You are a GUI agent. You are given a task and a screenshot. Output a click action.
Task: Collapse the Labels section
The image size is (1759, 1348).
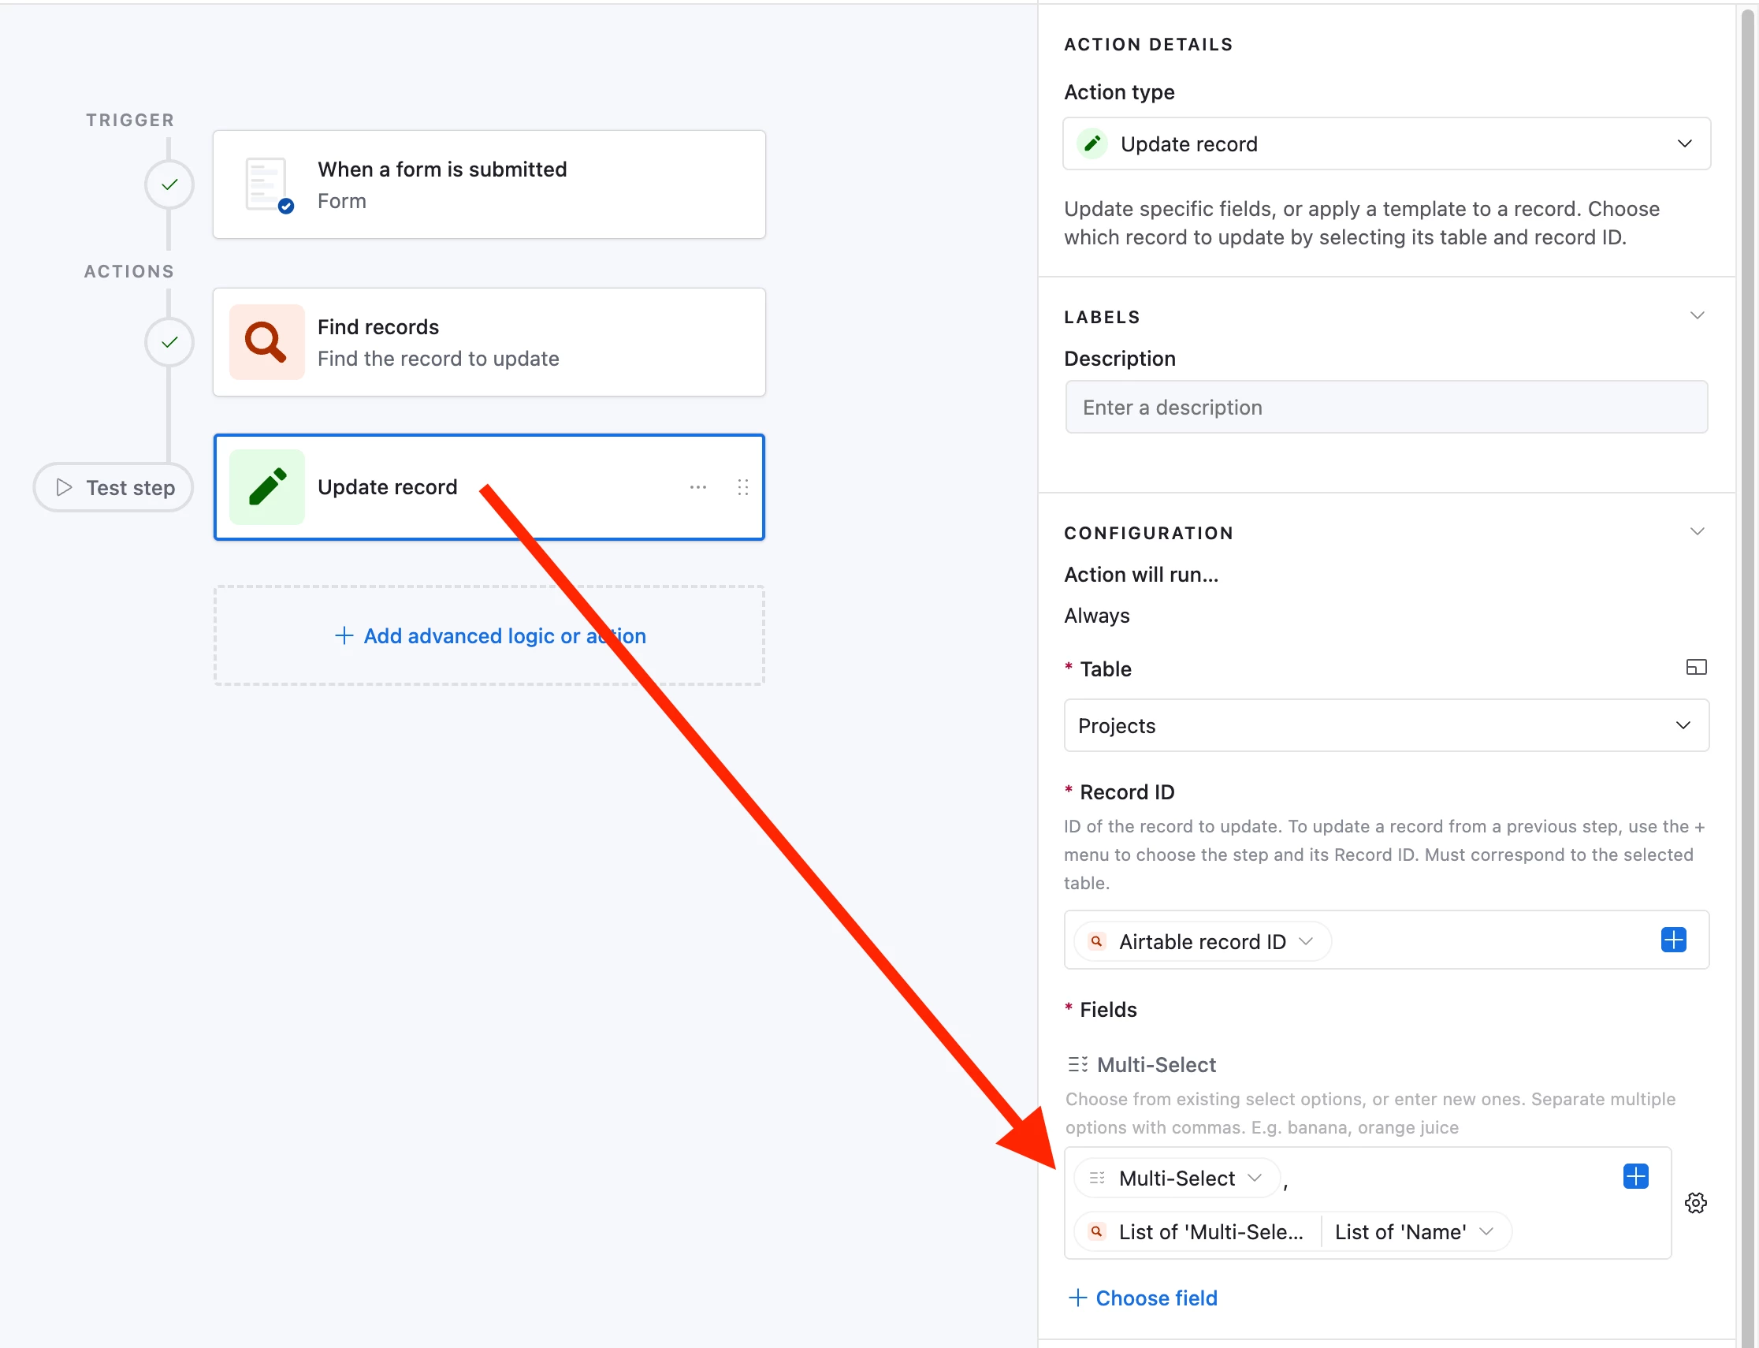1697,315
